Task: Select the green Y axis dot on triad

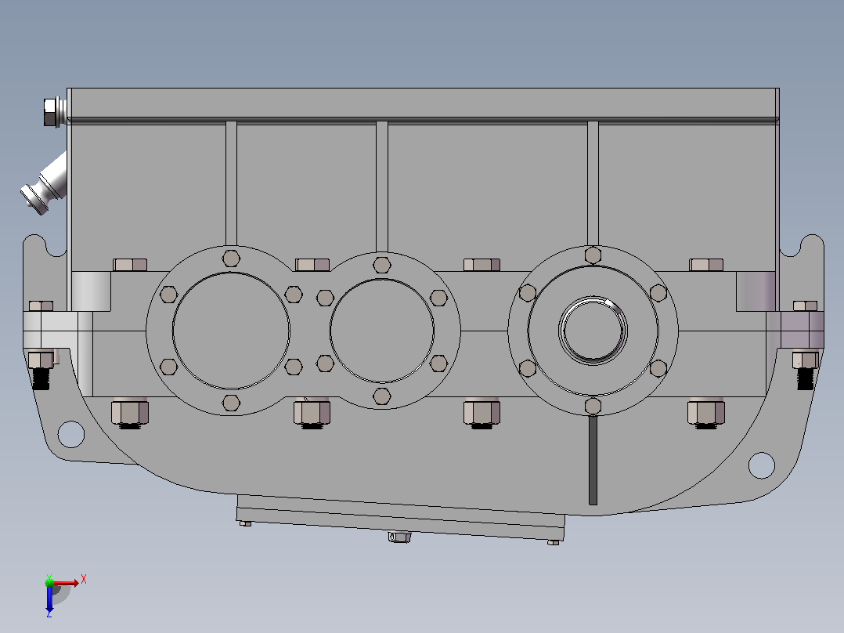Action: pyautogui.click(x=49, y=582)
